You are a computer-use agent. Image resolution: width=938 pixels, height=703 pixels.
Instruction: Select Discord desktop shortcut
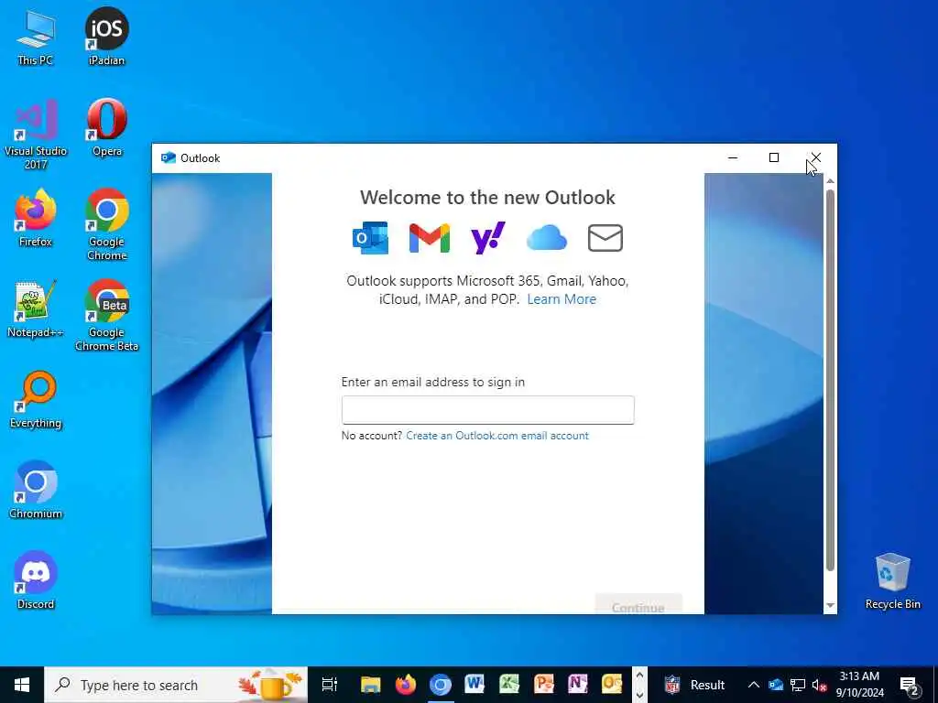(36, 581)
